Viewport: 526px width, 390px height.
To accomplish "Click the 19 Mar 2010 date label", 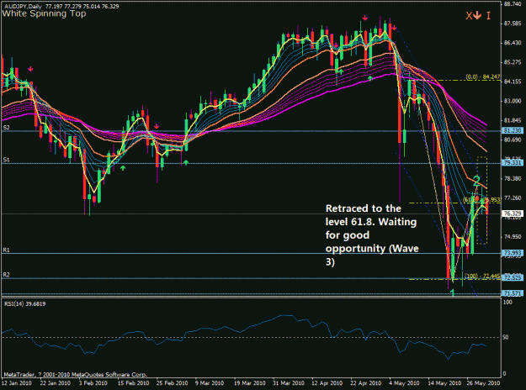I will tap(250, 382).
